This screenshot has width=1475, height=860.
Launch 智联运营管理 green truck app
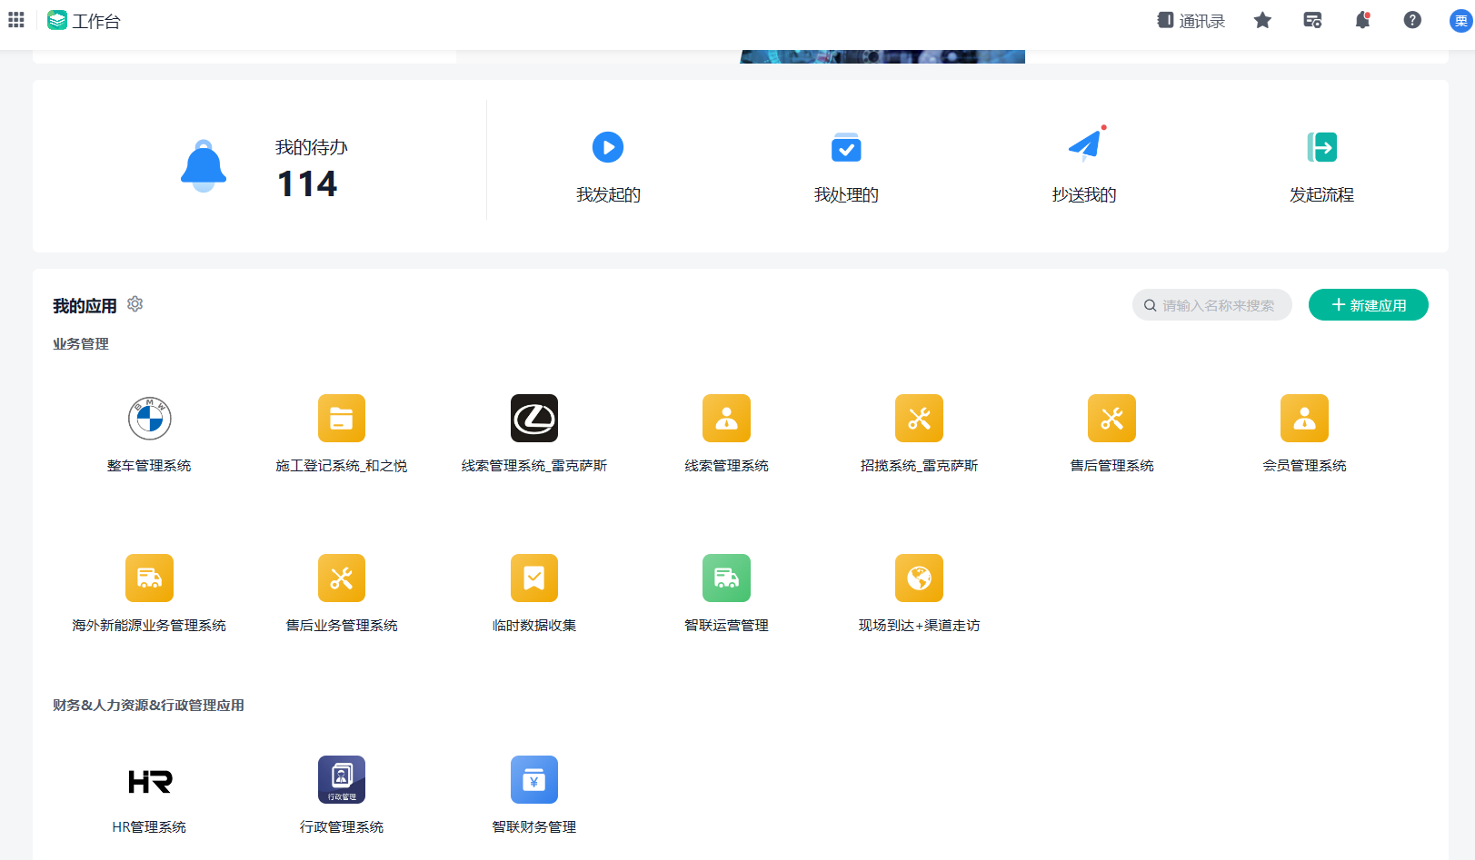coord(726,578)
